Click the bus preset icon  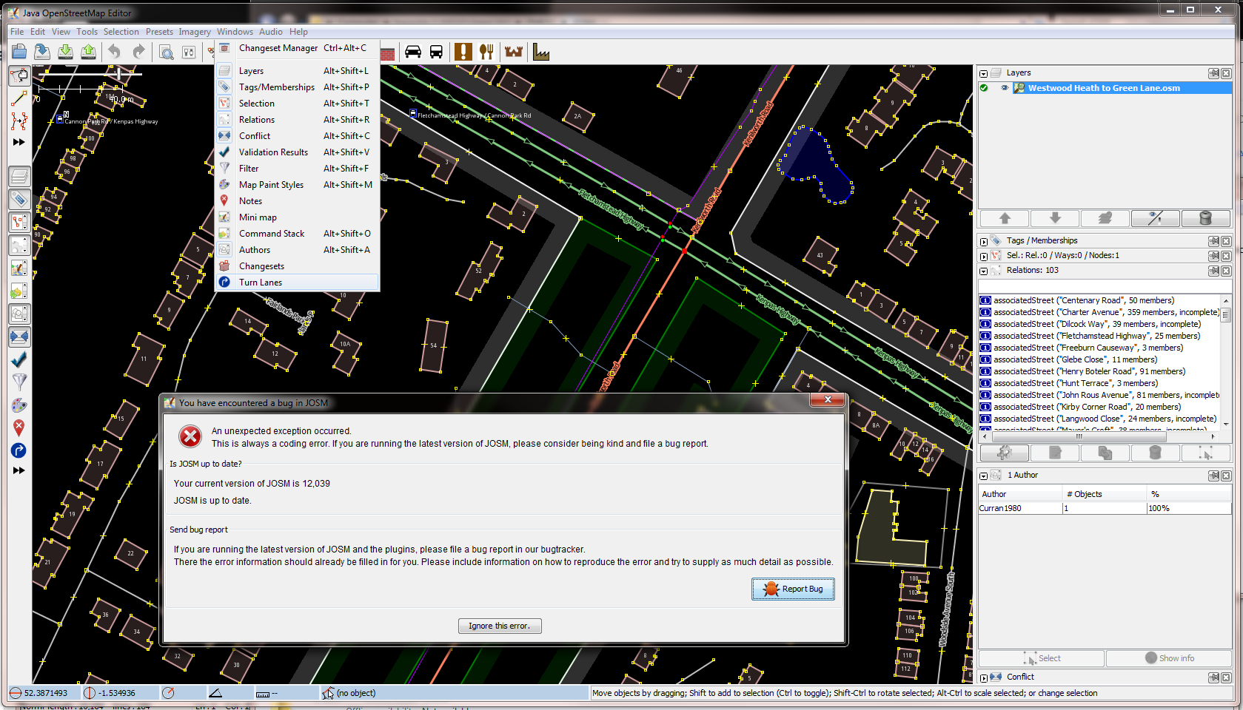click(x=436, y=52)
